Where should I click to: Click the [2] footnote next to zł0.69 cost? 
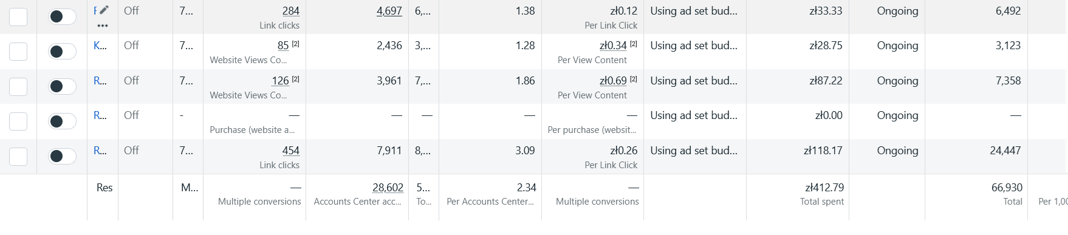(633, 80)
